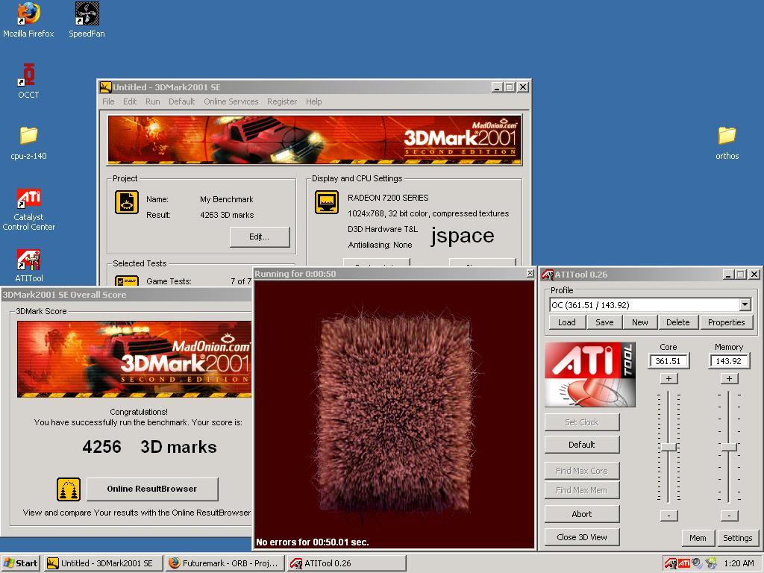This screenshot has width=764, height=573.
Task: Expand the ATITool Profile dropdown
Action: click(x=745, y=305)
